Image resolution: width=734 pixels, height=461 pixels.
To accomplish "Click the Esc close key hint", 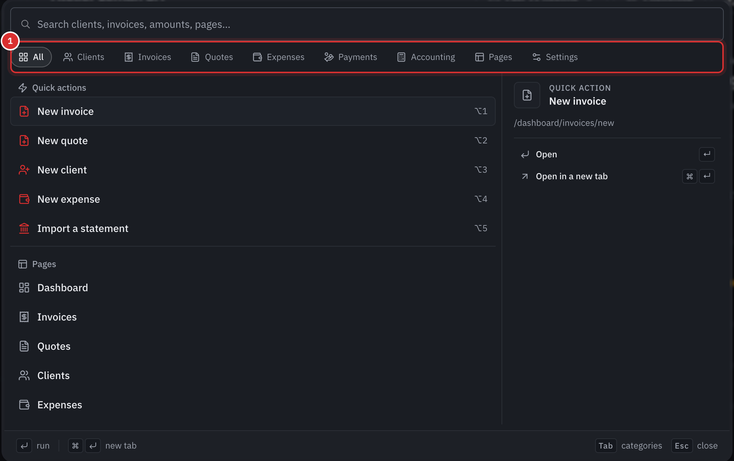I will [695, 446].
